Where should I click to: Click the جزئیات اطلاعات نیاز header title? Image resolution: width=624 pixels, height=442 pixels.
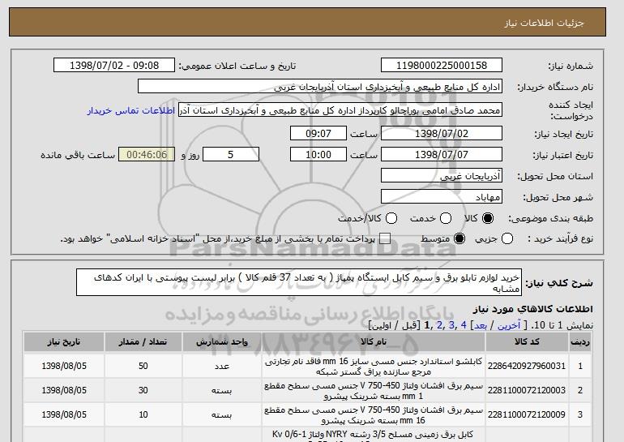pyautogui.click(x=544, y=23)
